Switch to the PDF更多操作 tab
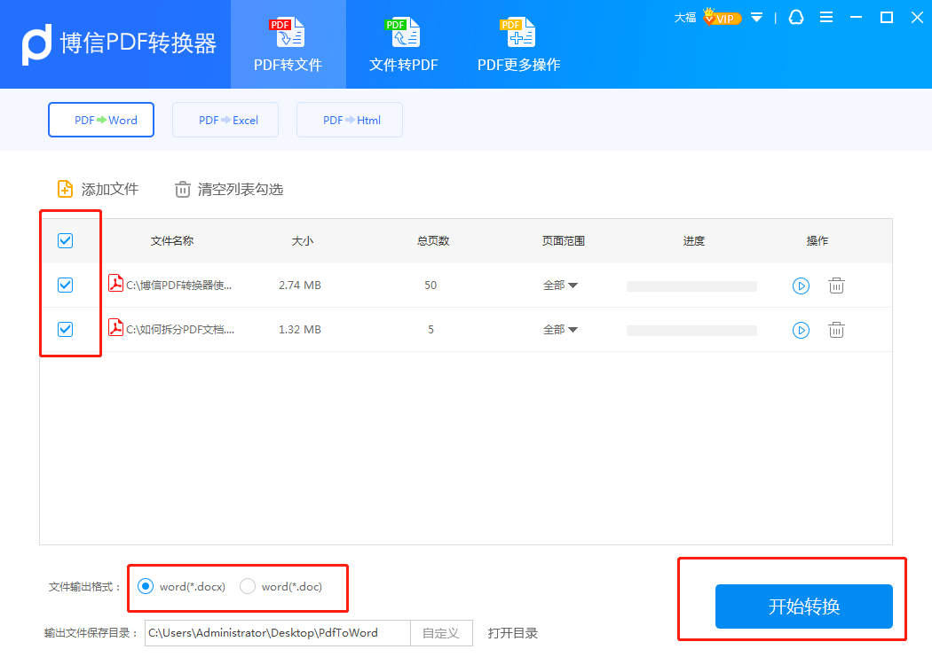932x665 pixels. (x=518, y=44)
